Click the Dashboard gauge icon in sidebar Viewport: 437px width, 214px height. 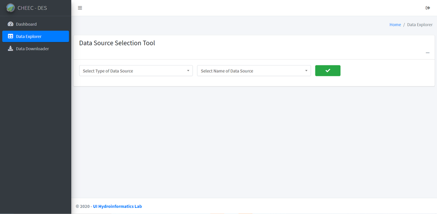10,24
